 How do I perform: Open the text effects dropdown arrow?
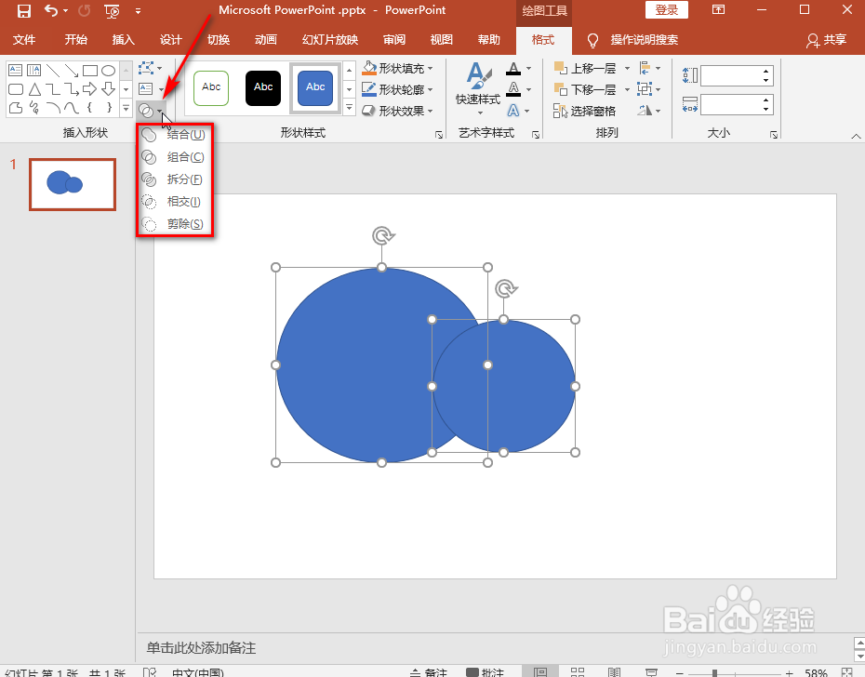pos(527,111)
